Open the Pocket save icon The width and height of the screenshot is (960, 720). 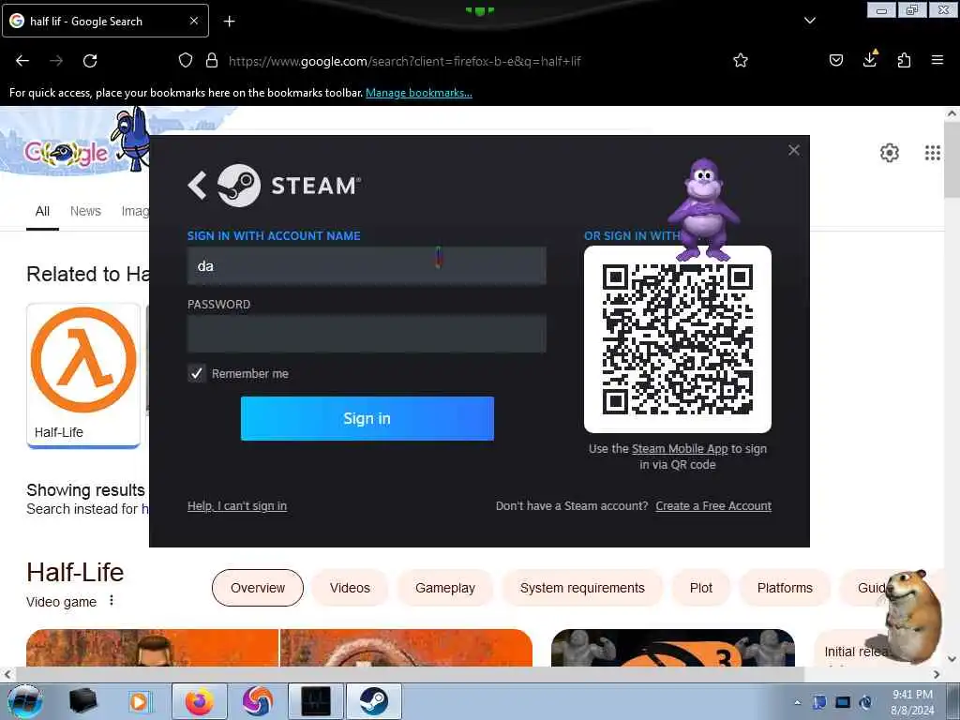(835, 60)
